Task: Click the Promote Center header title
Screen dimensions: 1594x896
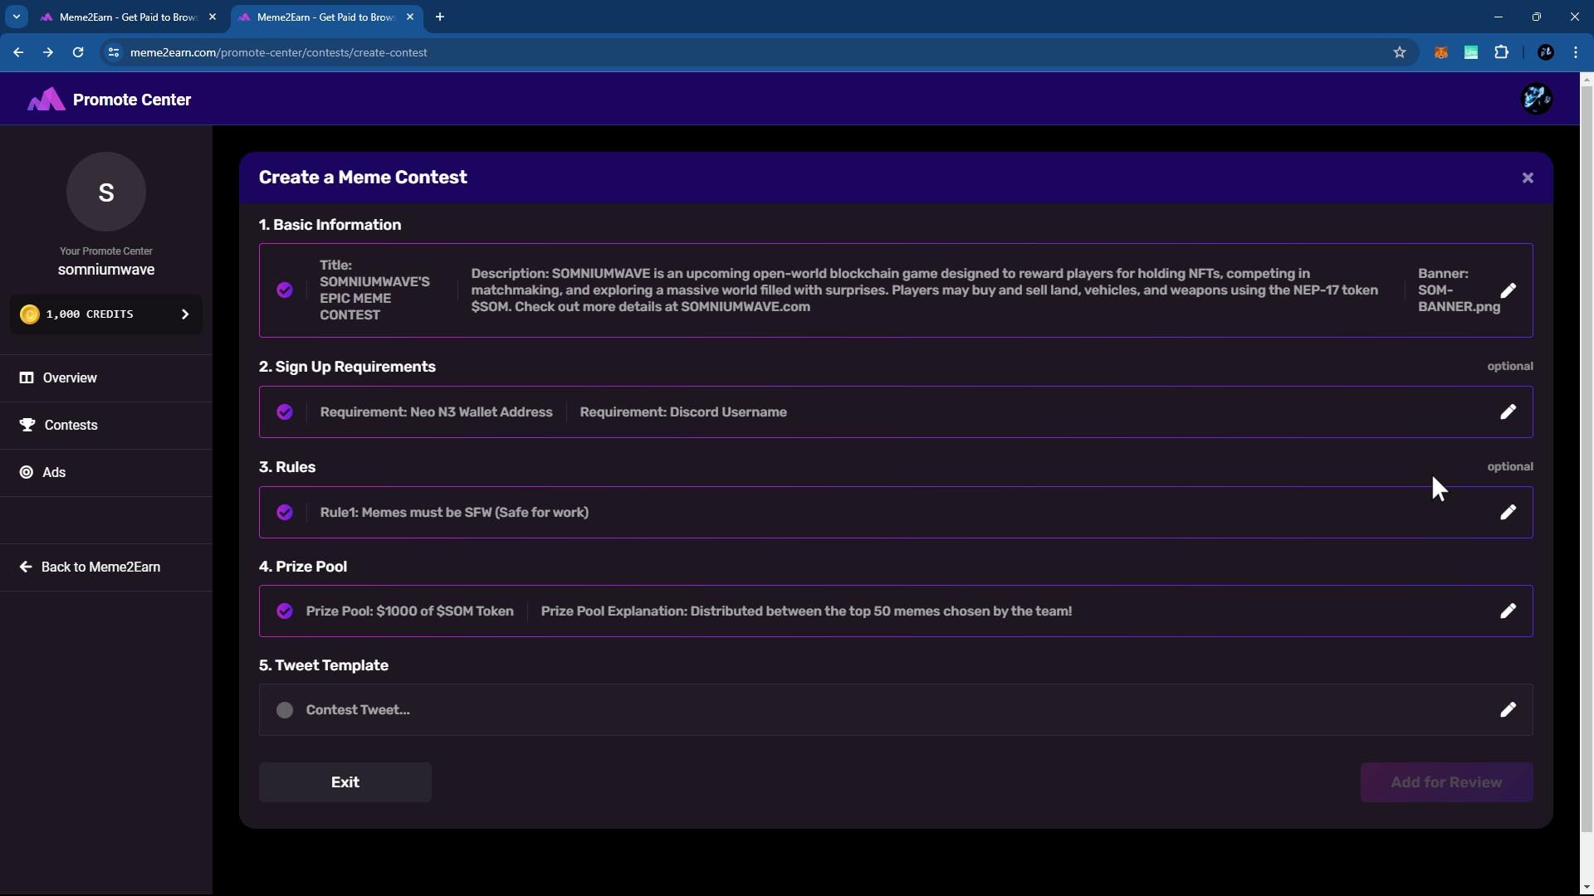Action: (x=132, y=100)
